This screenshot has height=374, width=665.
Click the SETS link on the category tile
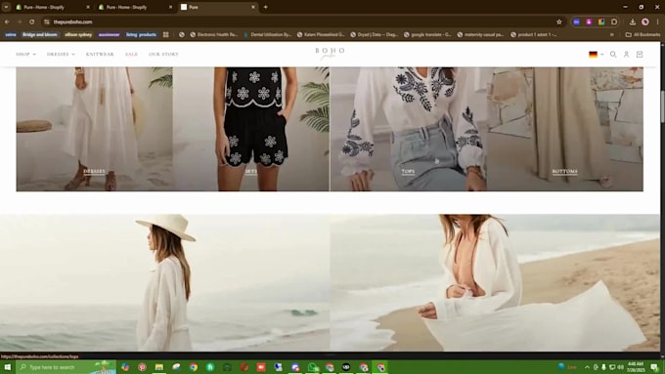251,172
